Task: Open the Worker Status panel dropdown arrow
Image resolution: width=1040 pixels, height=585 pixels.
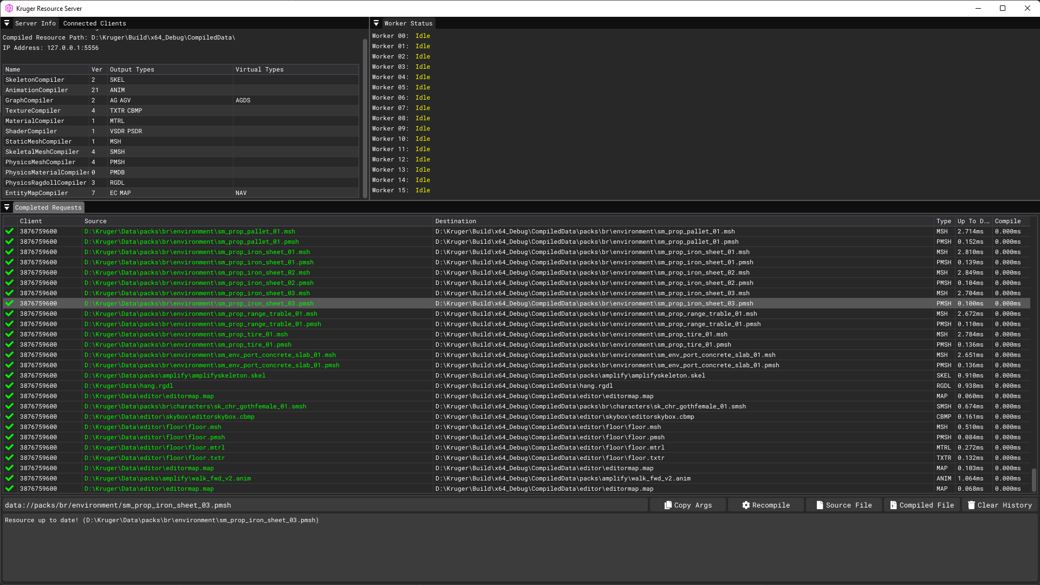Action: pos(376,23)
